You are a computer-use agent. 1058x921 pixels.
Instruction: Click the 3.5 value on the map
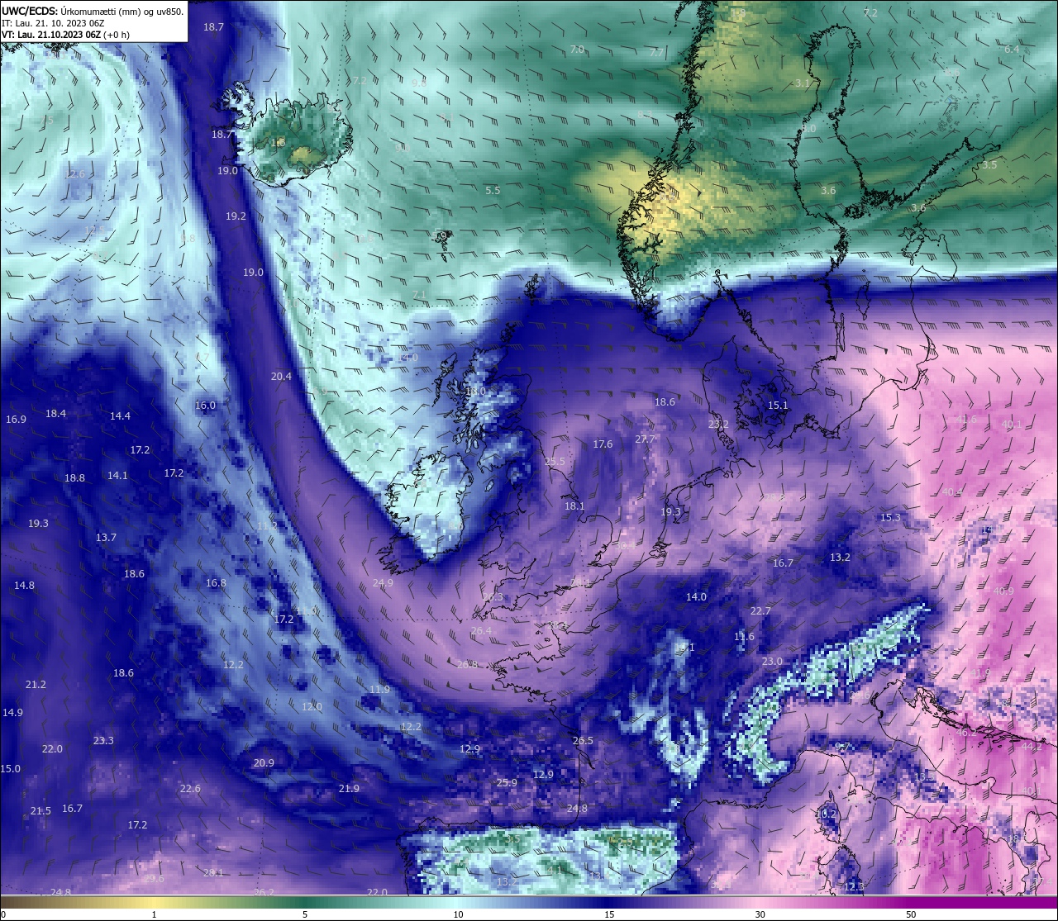coord(989,165)
